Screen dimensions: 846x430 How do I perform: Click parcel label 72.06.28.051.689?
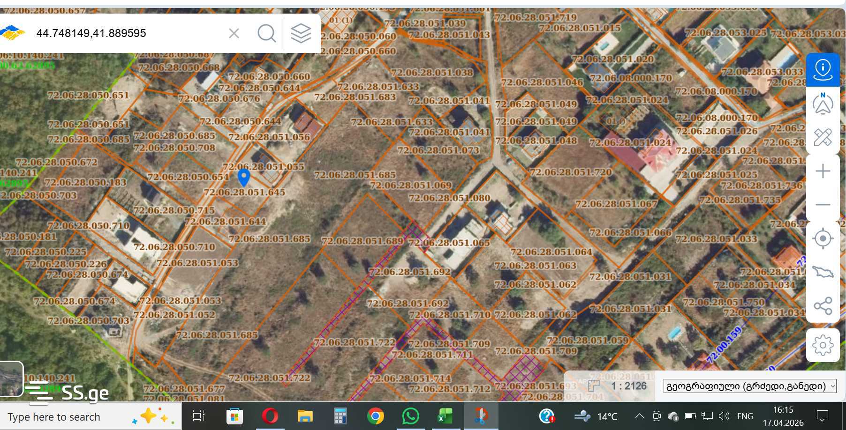coord(363,241)
